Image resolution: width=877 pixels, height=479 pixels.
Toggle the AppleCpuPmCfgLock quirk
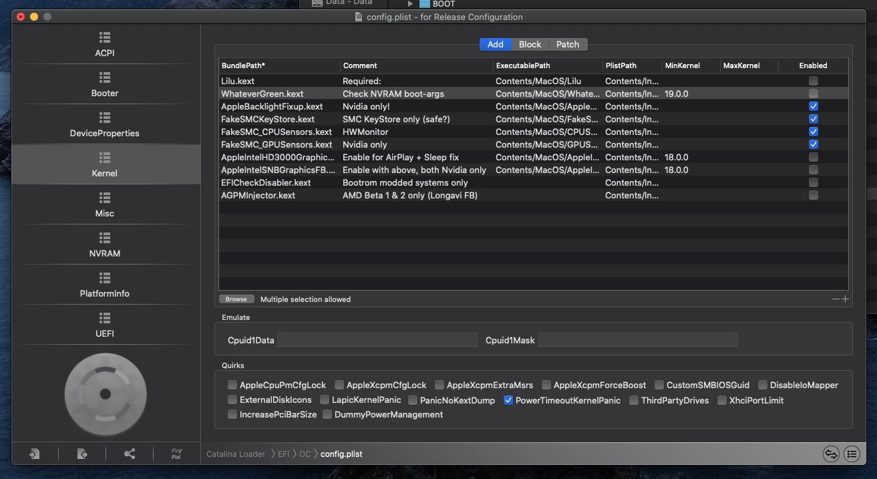(232, 385)
